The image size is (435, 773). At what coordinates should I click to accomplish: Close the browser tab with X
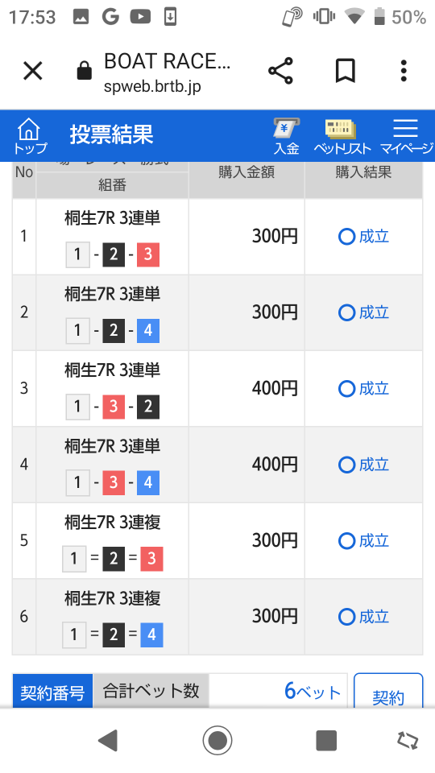(33, 72)
